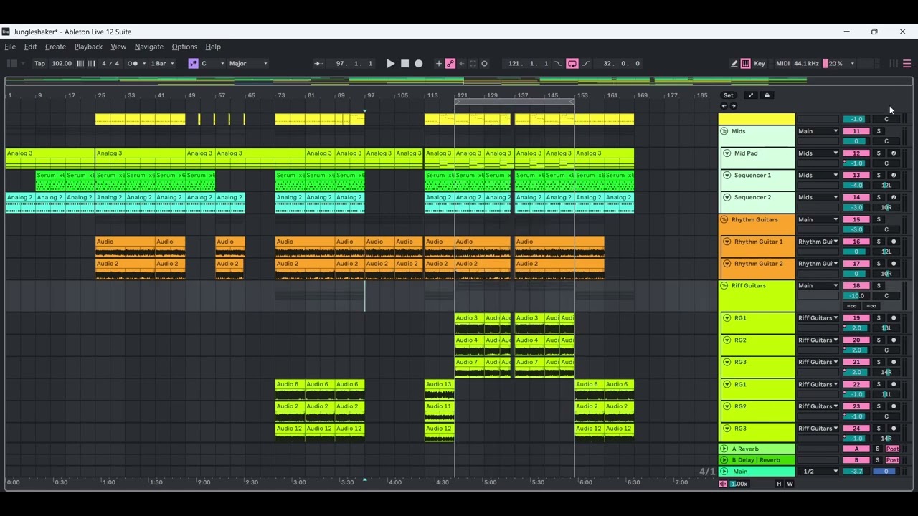Click the Set locator button
This screenshot has width=918, height=516.
click(x=728, y=95)
